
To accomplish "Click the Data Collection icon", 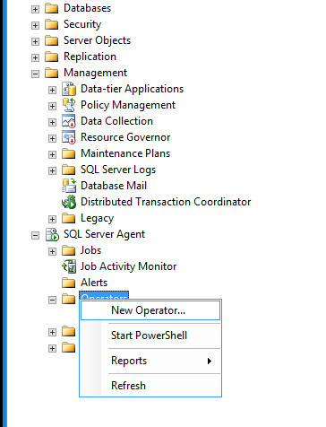I will point(69,121).
